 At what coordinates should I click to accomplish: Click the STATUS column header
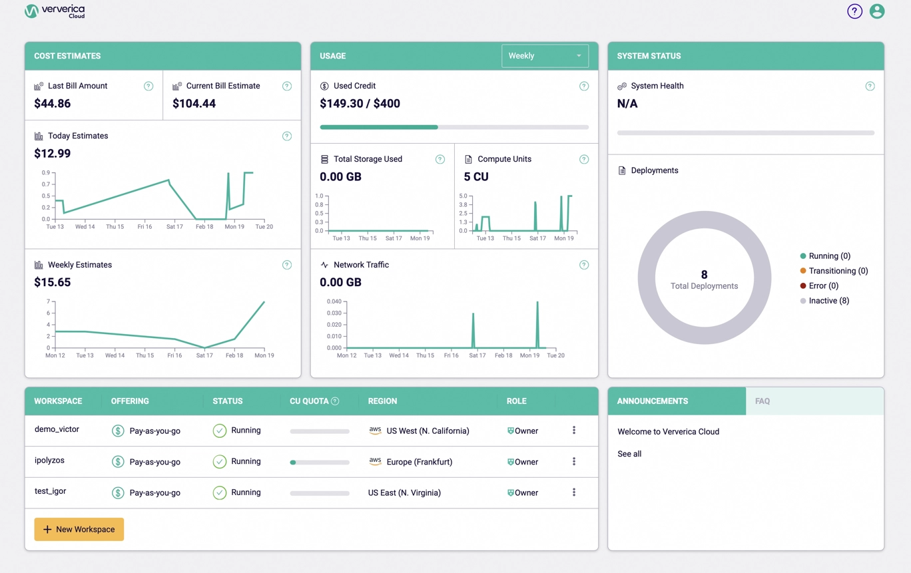coord(228,401)
